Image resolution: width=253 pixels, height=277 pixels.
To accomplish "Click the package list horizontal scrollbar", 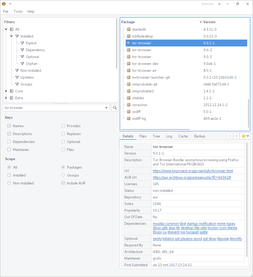I will [155, 130].
